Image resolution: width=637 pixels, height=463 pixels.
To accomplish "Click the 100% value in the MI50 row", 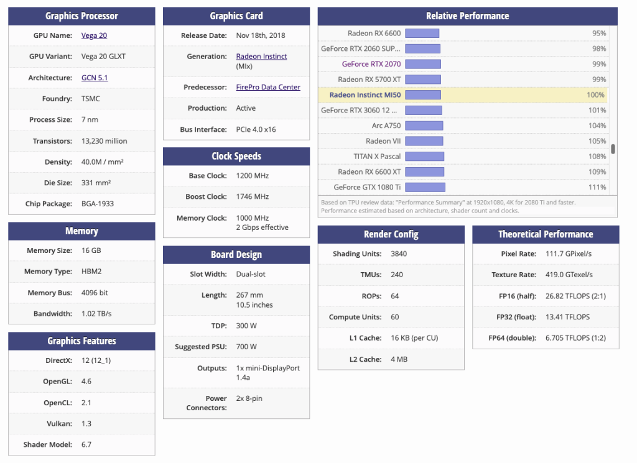I will (x=595, y=95).
